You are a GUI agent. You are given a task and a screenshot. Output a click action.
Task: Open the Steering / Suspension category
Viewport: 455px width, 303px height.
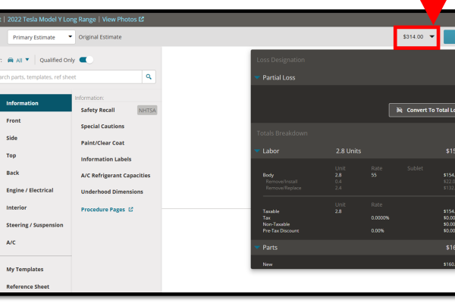click(x=33, y=225)
